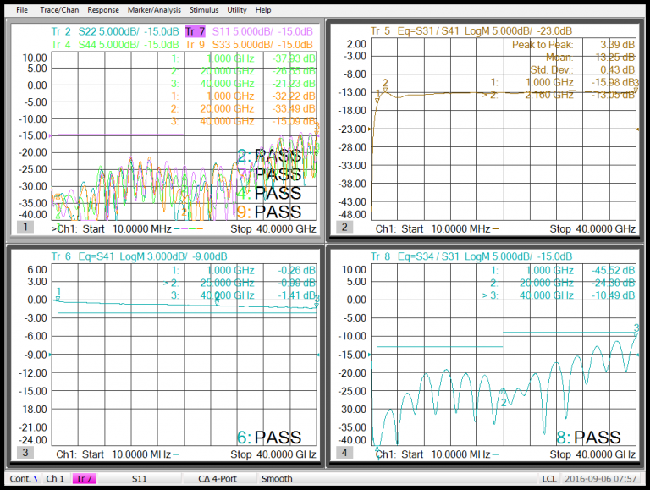The height and width of the screenshot is (490, 650).
Task: Select marker 1 on Tr 6 trace
Action: (58, 294)
